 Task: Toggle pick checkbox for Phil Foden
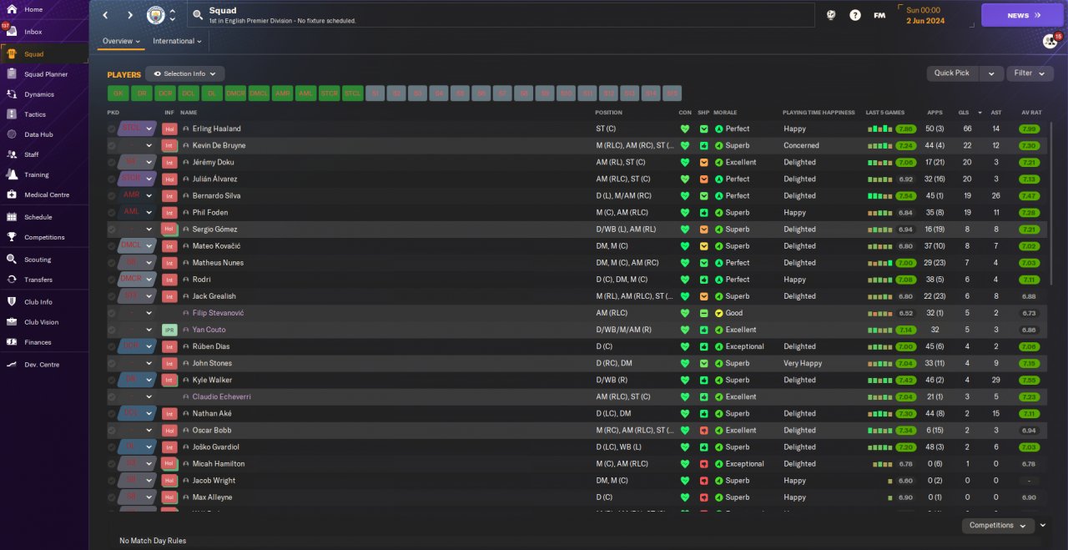point(112,213)
